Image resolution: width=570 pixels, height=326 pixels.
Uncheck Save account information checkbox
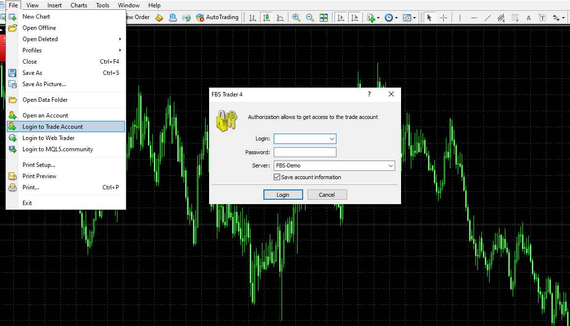277,177
